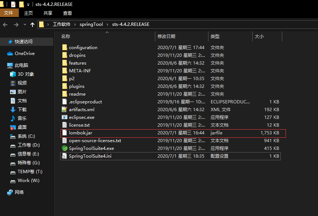Viewport: 318px width, 216px height.
Task: Click the artifacts.xml file icon
Action: pos(65,109)
